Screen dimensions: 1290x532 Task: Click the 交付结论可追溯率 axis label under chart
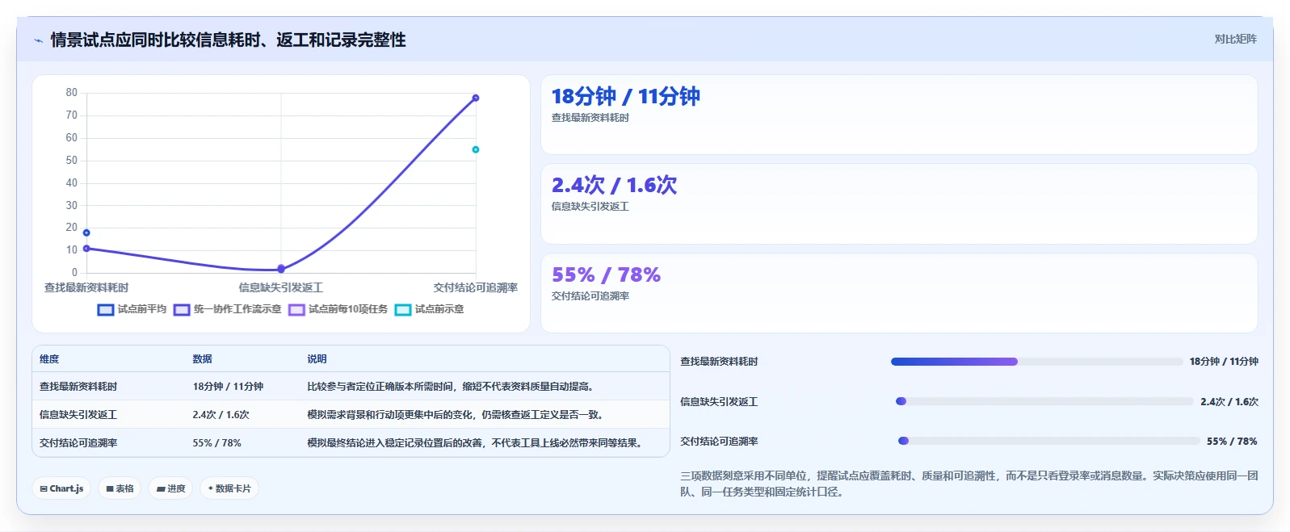(476, 287)
